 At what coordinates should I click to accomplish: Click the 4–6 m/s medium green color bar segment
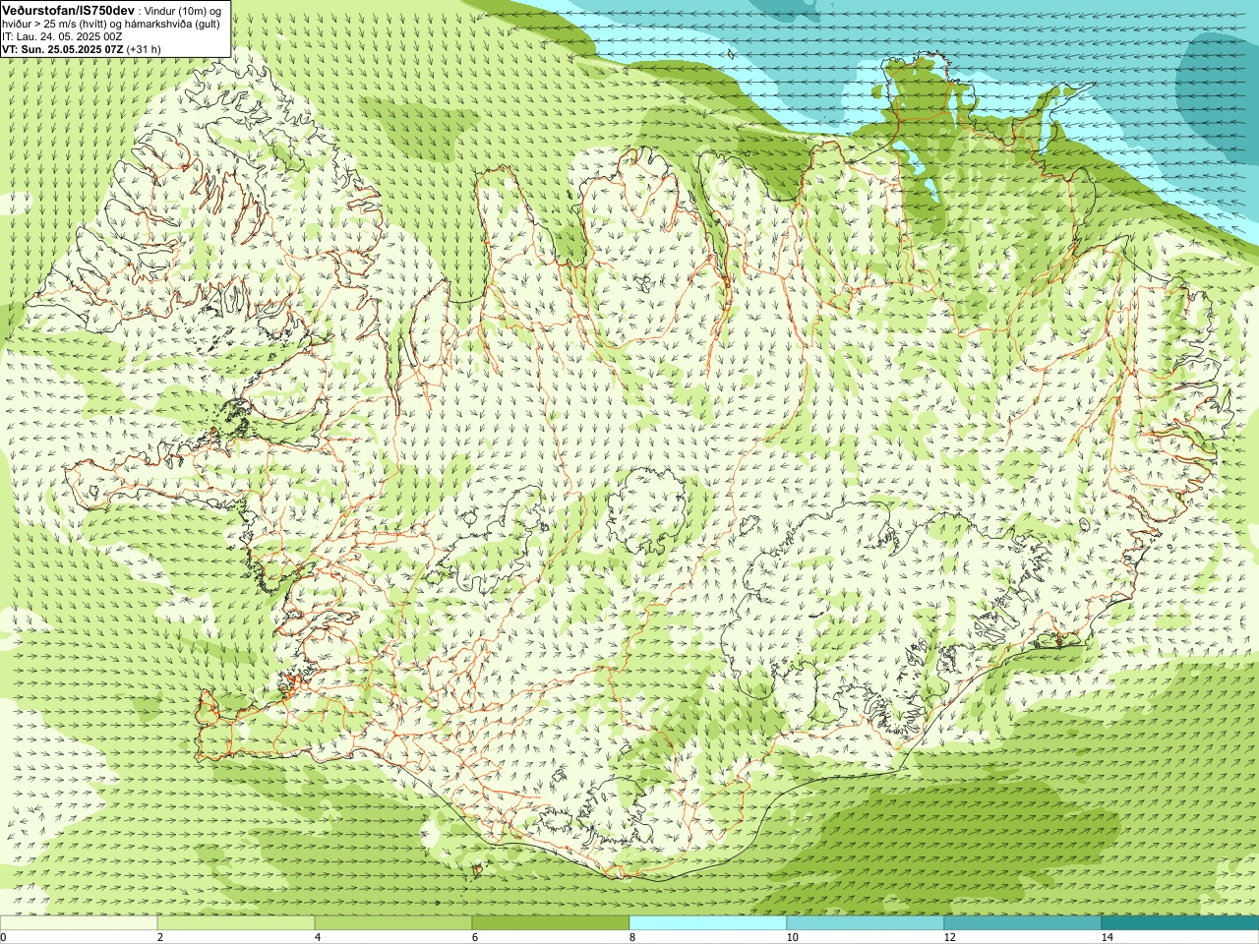coord(393,923)
